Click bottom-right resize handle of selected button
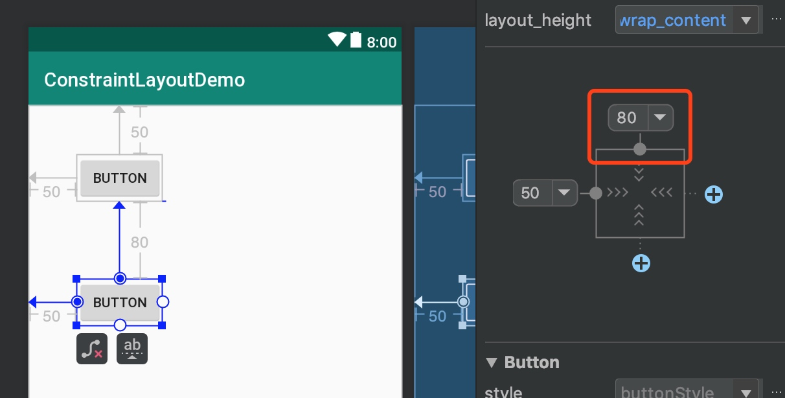 (x=163, y=325)
